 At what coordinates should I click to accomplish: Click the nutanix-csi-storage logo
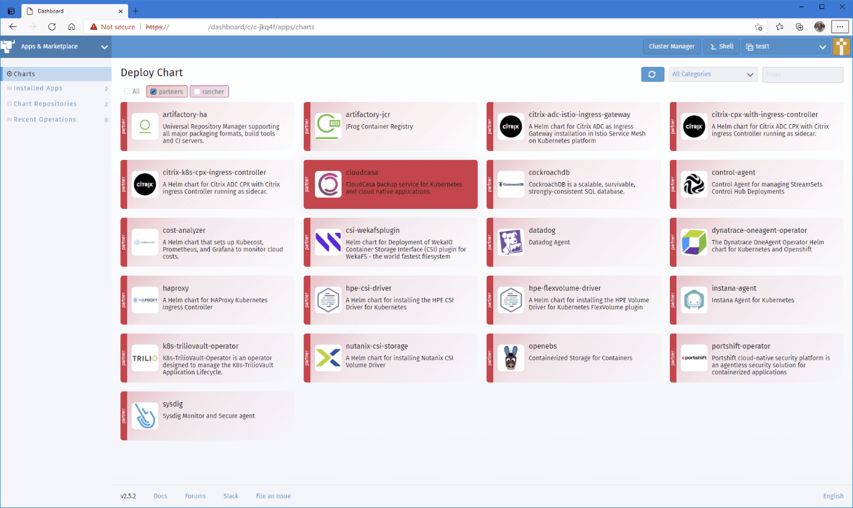(328, 358)
